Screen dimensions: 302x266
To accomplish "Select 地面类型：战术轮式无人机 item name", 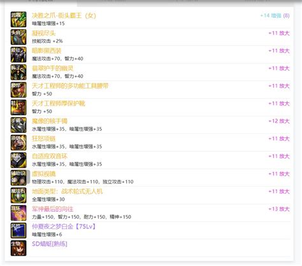I will pyautogui.click(x=67, y=191).
